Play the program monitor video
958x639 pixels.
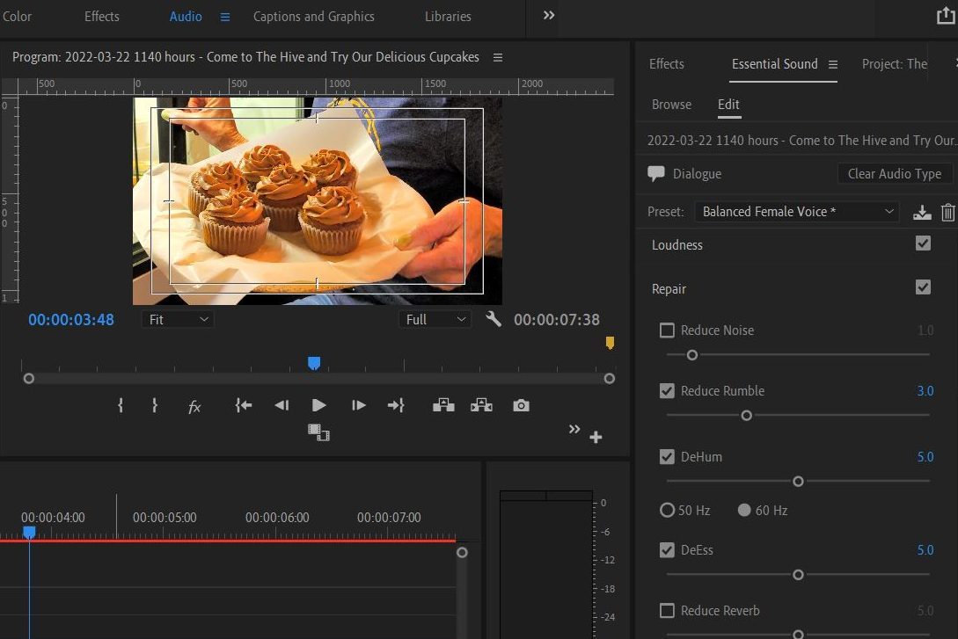318,405
